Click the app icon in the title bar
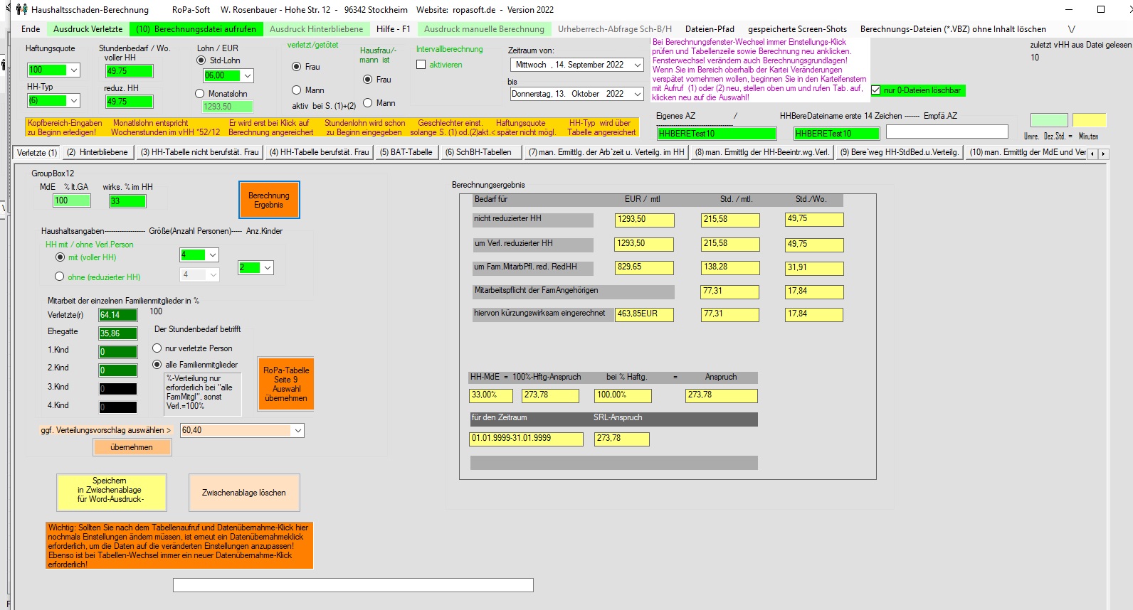Image resolution: width=1133 pixels, height=610 pixels. [21, 9]
